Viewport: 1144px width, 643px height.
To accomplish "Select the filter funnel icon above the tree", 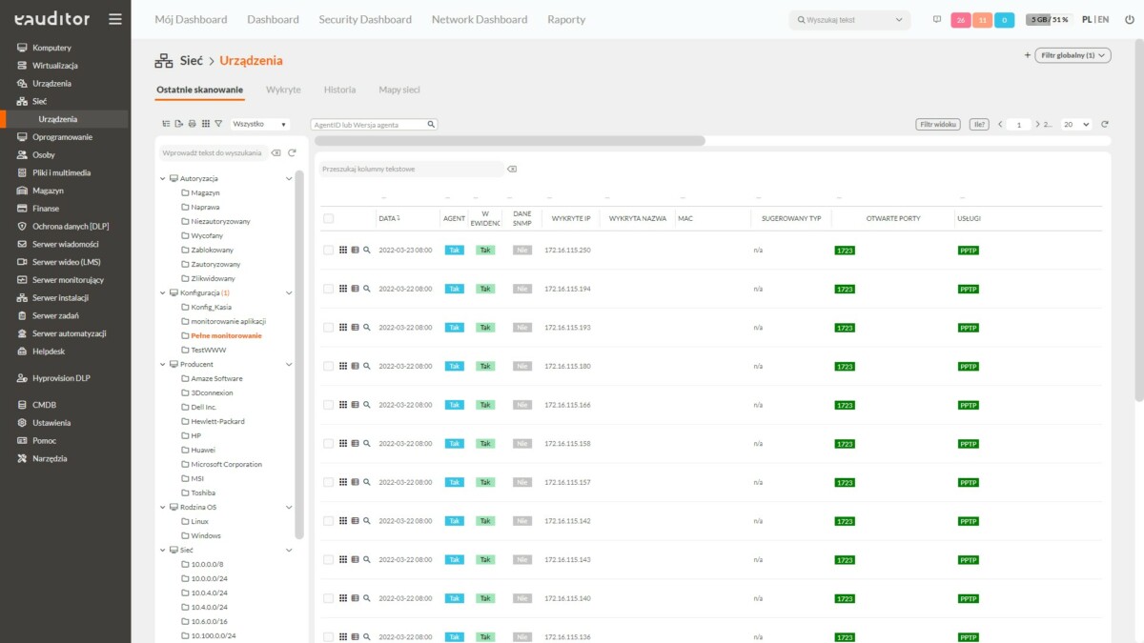I will click(x=218, y=123).
